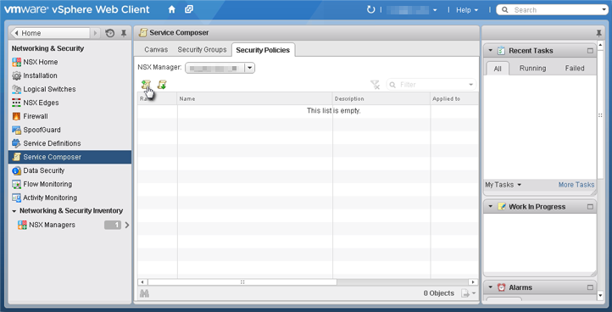Open the search options dropdown arrow
Image resolution: width=612 pixels, height=312 pixels.
click(604, 10)
